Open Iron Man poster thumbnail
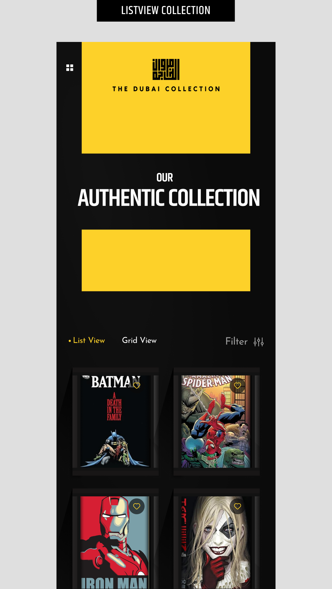 pos(115,542)
